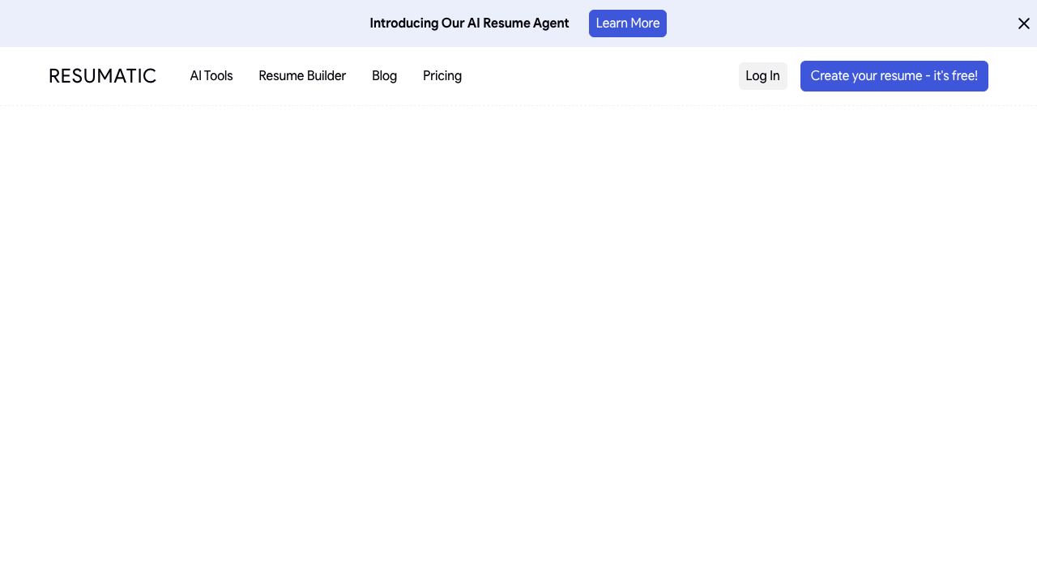1037x583 pixels.
Task: Select the Introducing Our AI Resume Agent text
Action: 469,23
